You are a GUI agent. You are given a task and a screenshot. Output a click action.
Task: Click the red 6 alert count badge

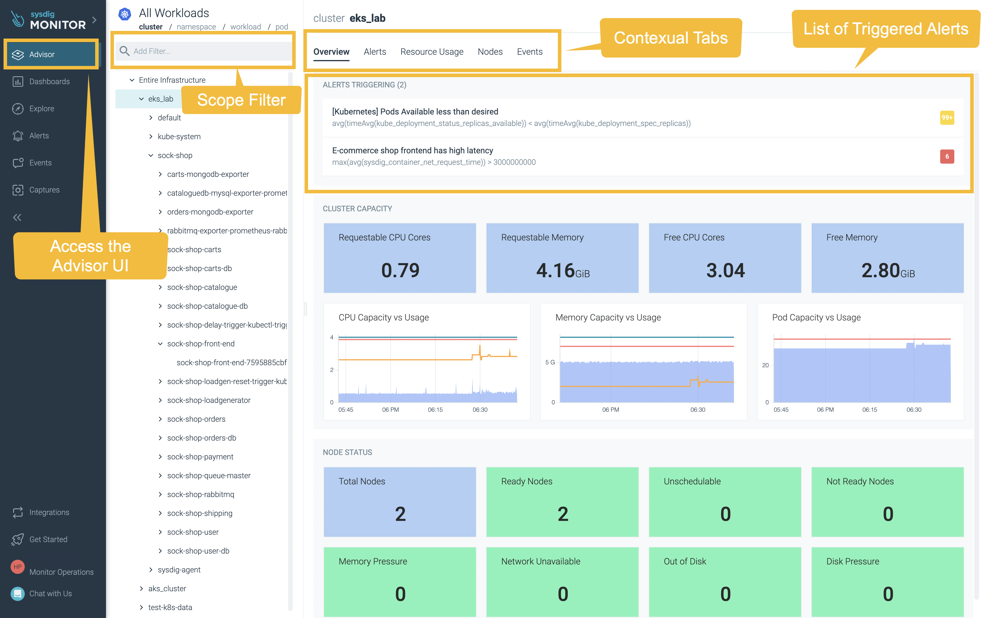click(947, 157)
